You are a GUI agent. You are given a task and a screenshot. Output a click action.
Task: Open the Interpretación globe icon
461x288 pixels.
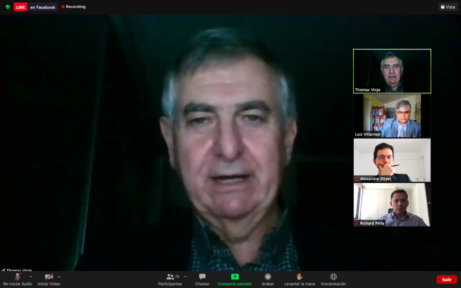pyautogui.click(x=333, y=277)
